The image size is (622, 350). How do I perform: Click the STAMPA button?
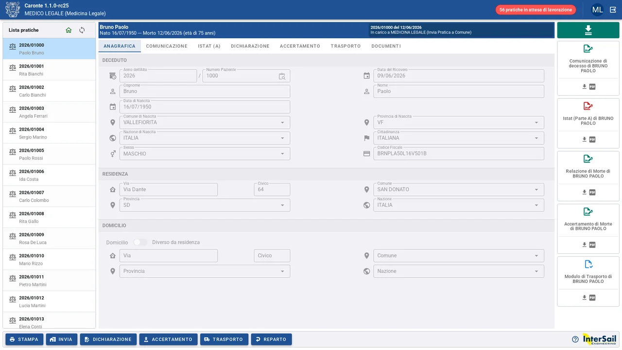(24, 339)
